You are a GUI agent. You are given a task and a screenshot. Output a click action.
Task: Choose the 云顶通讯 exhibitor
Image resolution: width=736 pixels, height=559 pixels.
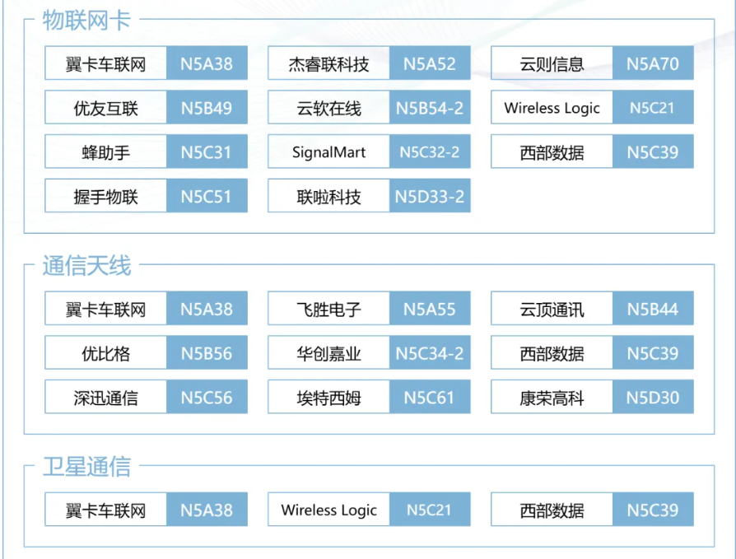pyautogui.click(x=552, y=309)
